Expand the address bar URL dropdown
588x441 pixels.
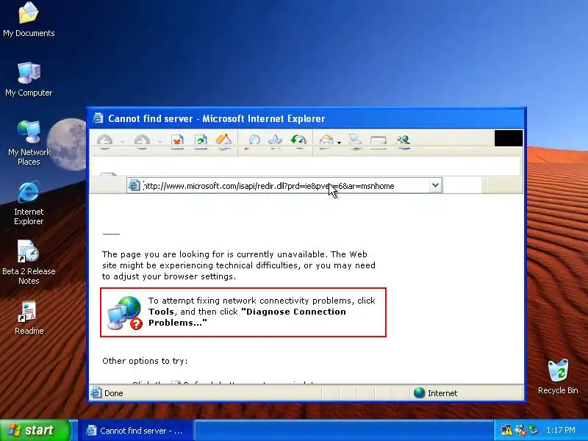tap(435, 185)
